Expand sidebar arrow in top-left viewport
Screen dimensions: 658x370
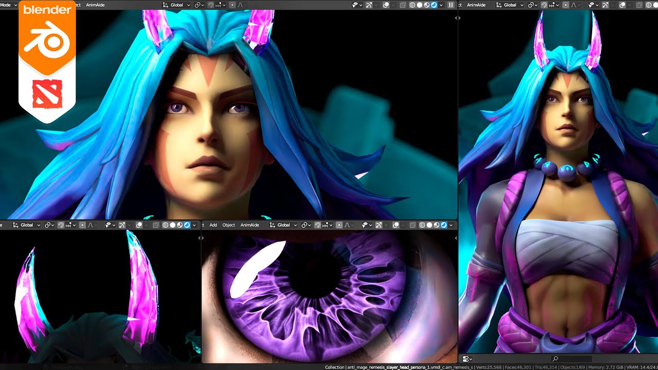coord(458,17)
